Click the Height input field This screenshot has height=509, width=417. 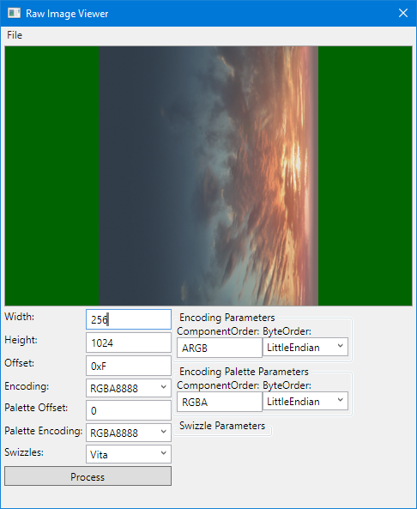(x=129, y=342)
